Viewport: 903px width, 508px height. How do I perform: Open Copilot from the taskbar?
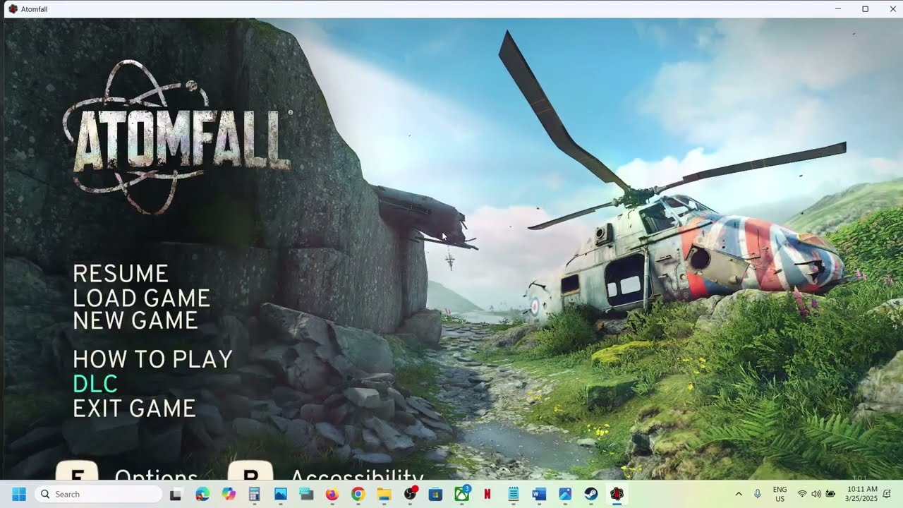click(x=228, y=494)
